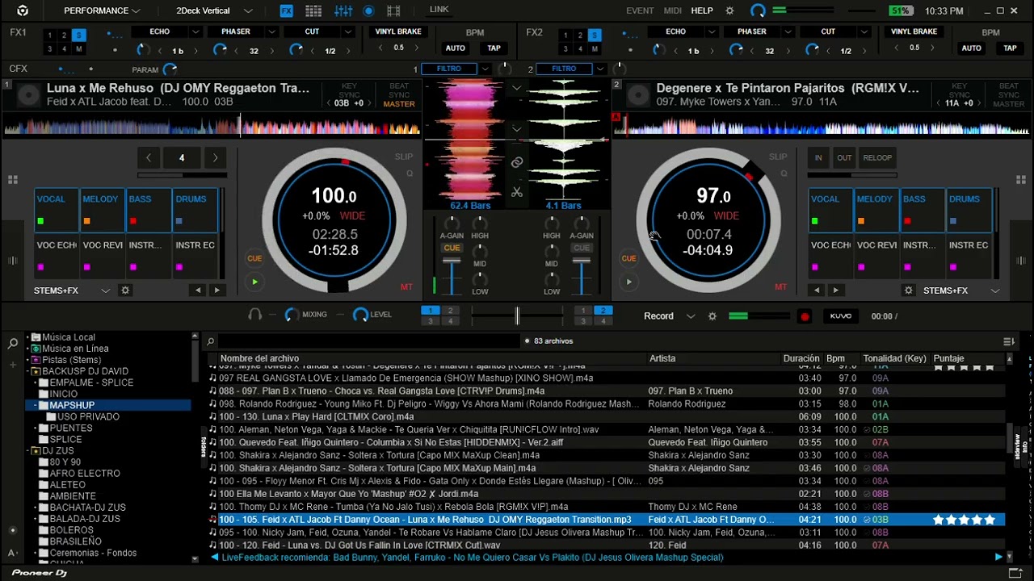This screenshot has height=581, width=1034.
Task: Toggle VOCAL stem pad on deck 1
Action: [x=56, y=210]
